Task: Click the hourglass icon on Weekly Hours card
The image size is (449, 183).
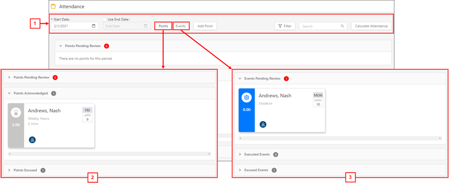Action: (16, 113)
